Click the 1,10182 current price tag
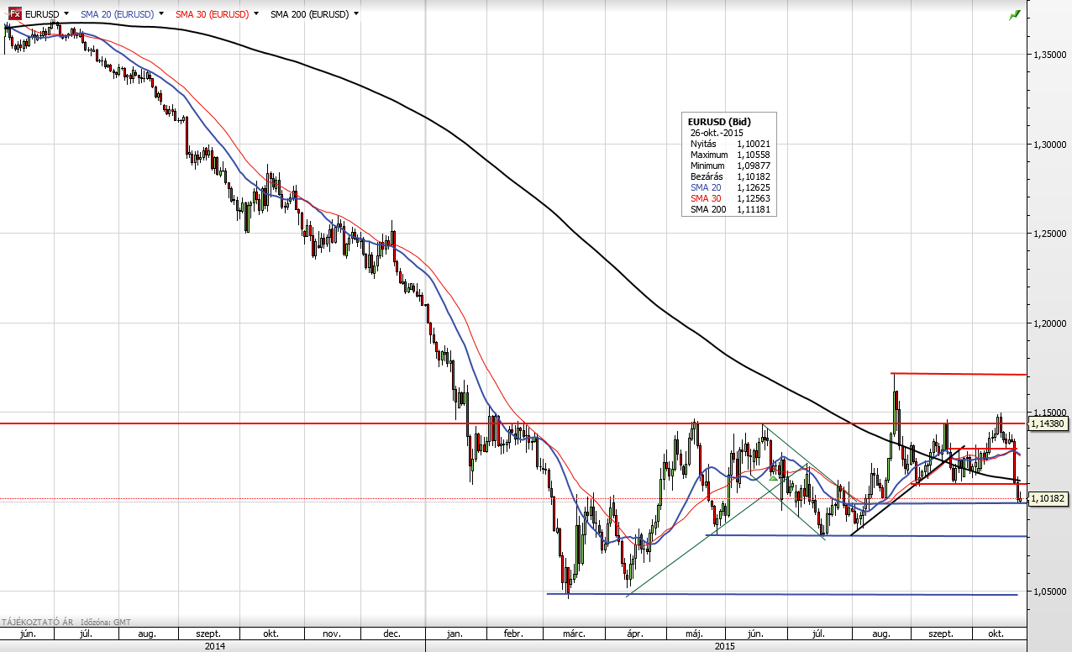 pyautogui.click(x=1050, y=498)
